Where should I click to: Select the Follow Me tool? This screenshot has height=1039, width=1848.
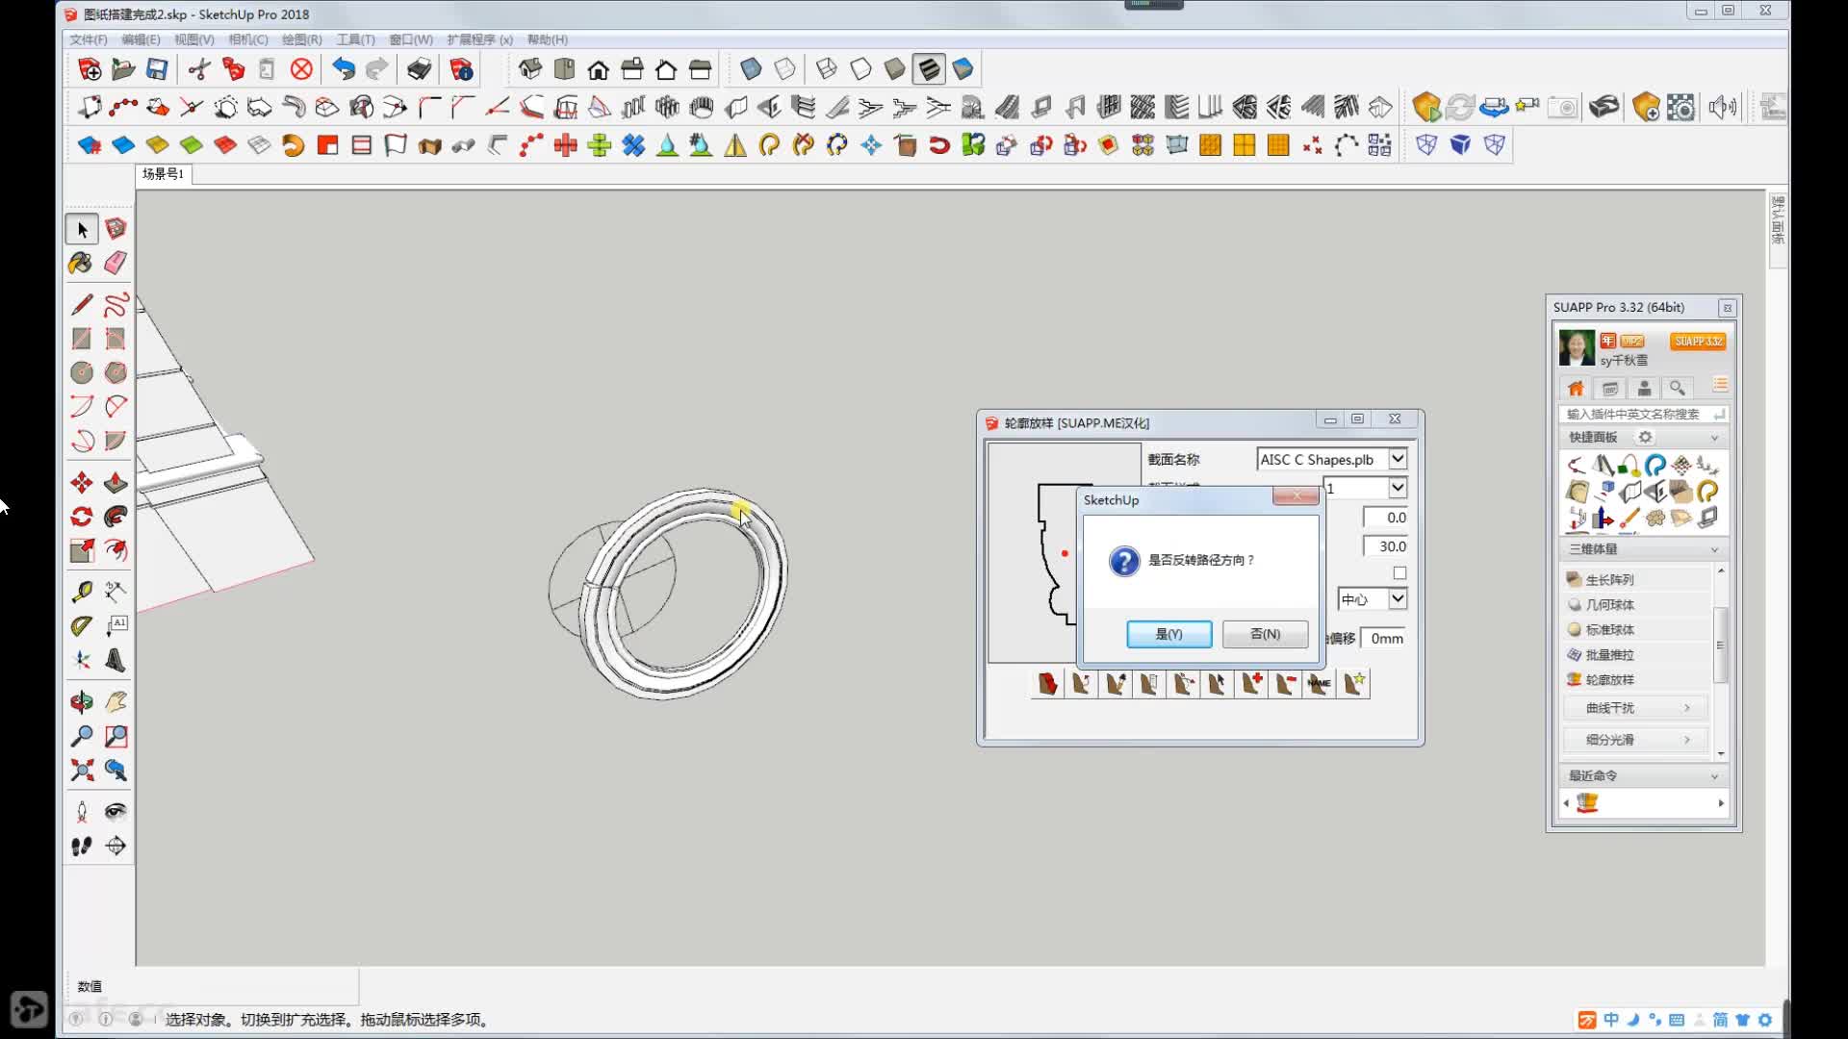pos(115,517)
